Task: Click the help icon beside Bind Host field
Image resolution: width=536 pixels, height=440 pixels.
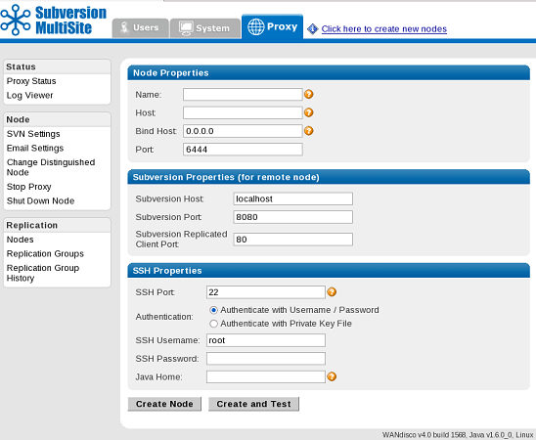Action: [x=309, y=131]
